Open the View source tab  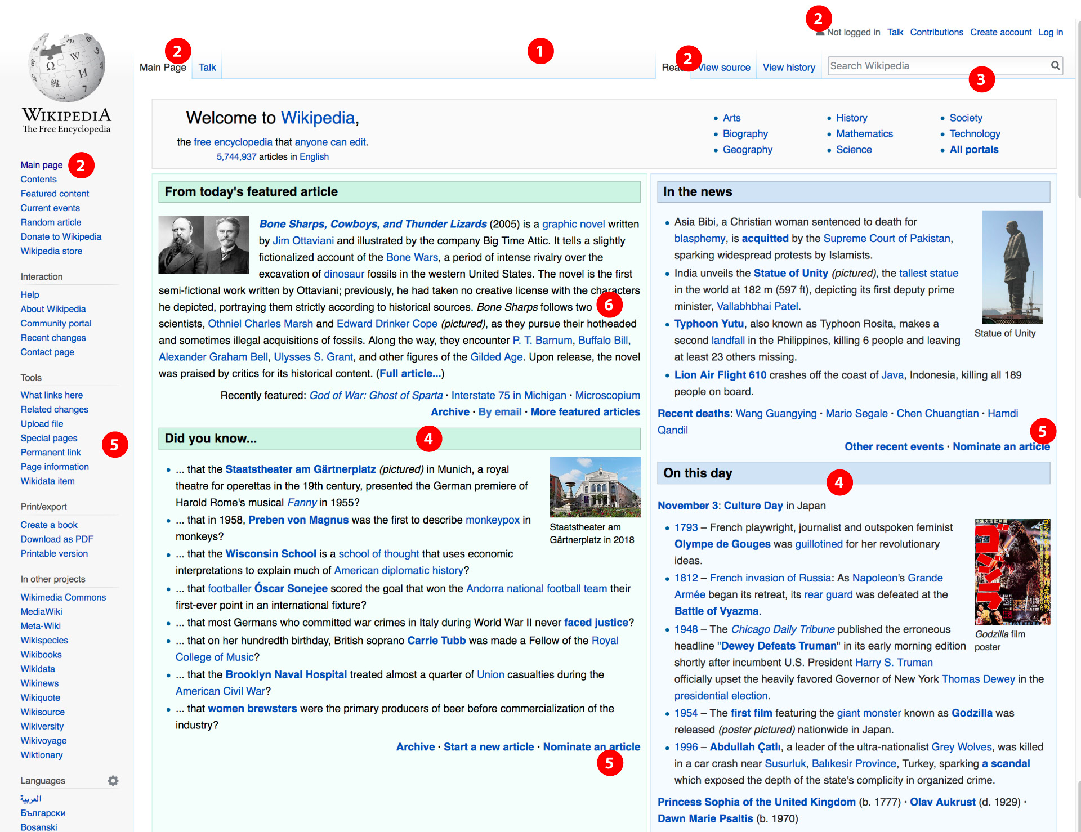723,68
